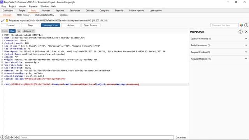Select the Intercept sub-tab

click(x=7, y=15)
